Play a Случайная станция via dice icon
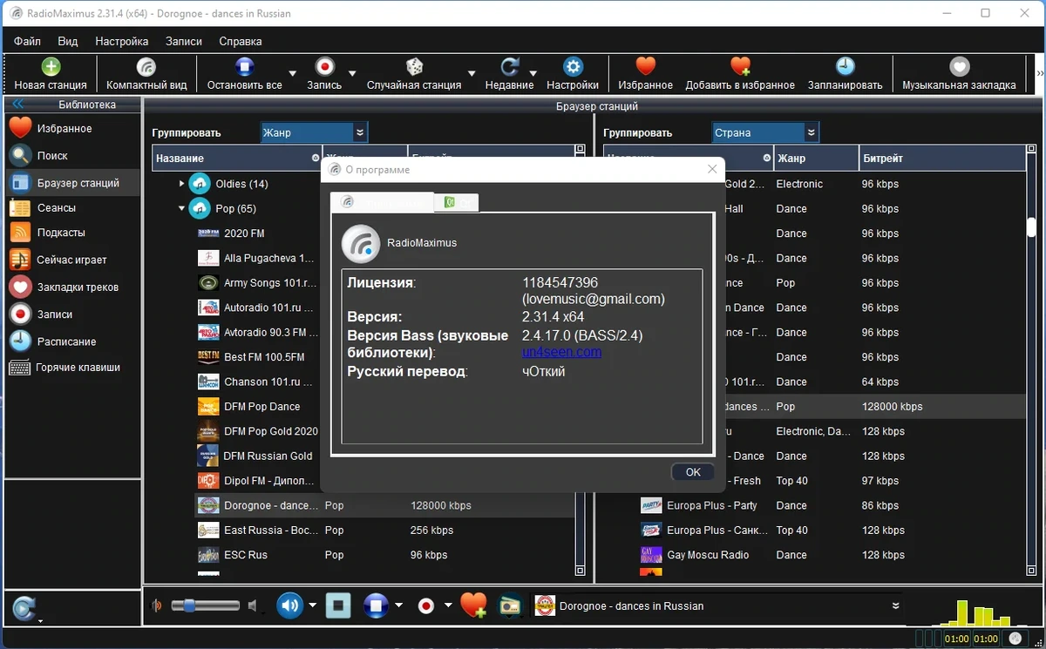 [414, 67]
